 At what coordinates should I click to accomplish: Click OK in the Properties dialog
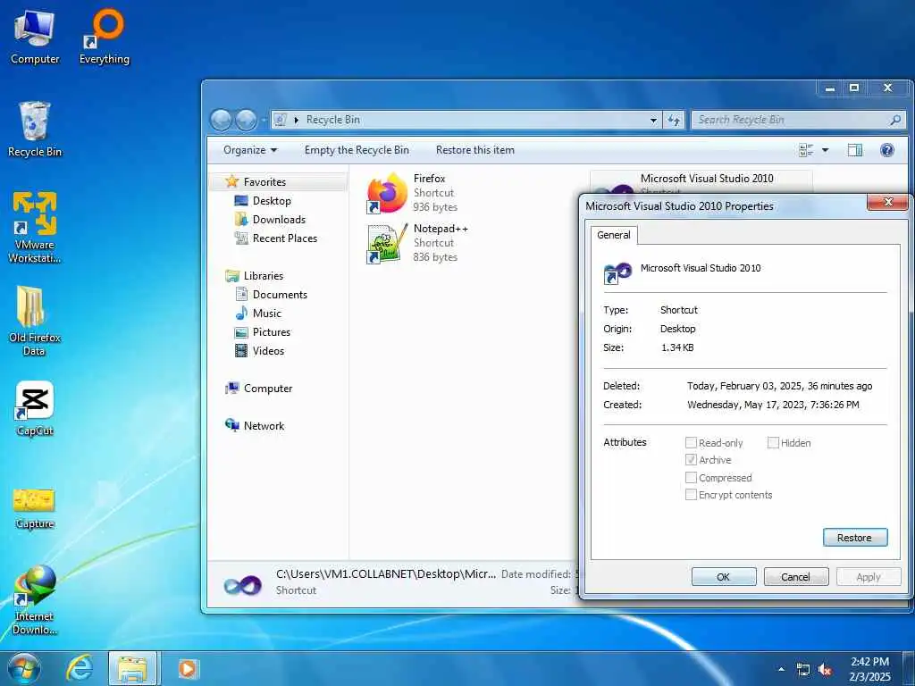724,576
